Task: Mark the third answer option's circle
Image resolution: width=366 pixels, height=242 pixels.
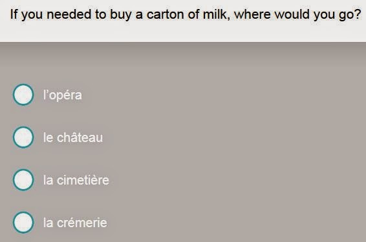Action: point(23,180)
